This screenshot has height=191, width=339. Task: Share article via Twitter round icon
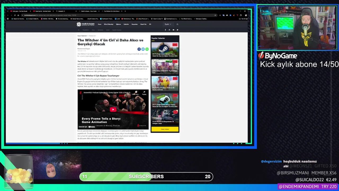tap(143, 49)
